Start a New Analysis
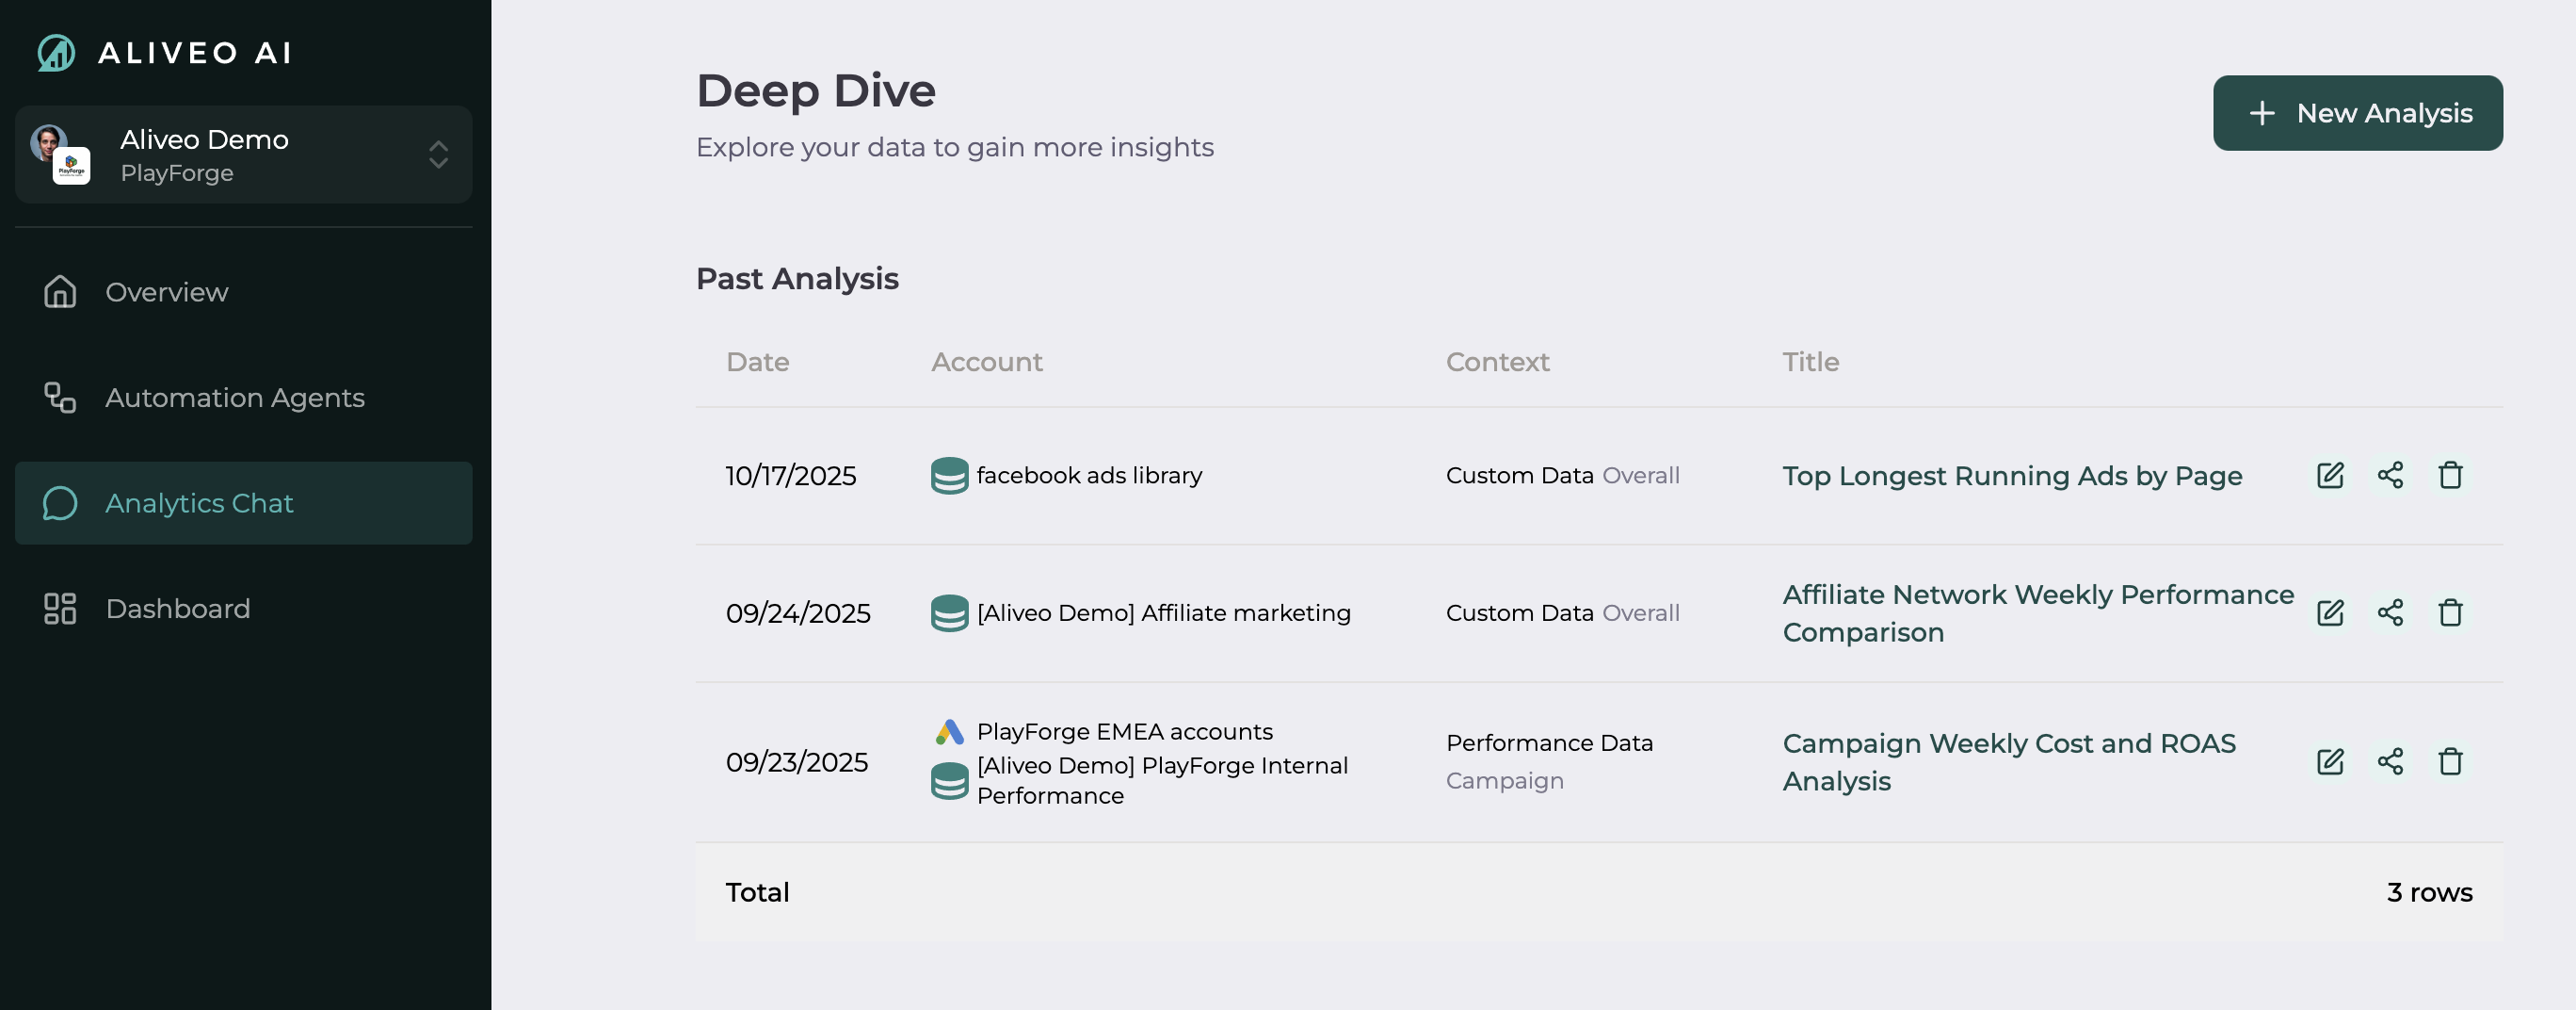 coord(2356,113)
